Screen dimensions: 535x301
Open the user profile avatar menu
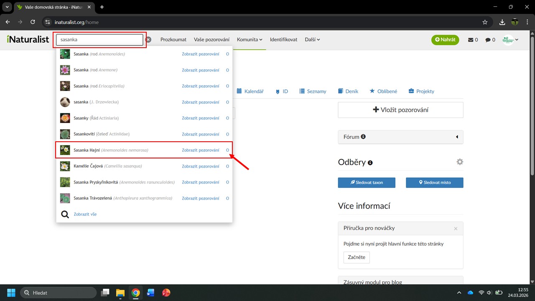click(x=510, y=40)
